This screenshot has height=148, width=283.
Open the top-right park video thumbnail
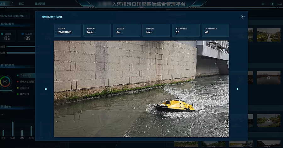[268, 35]
